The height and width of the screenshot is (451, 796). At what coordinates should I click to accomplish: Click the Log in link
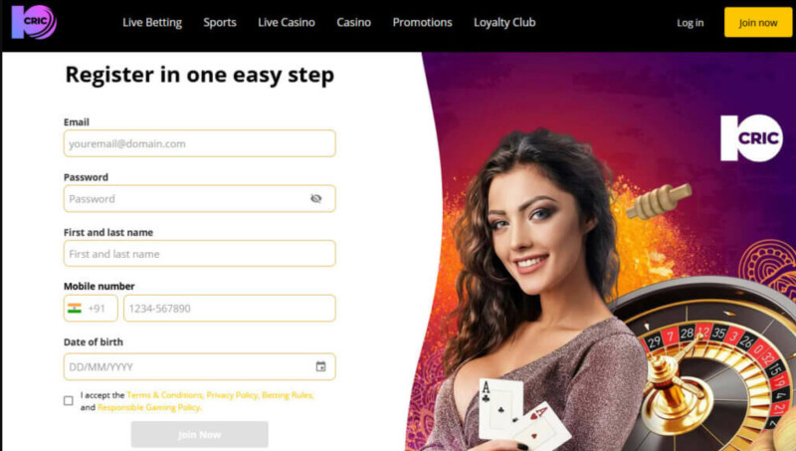coord(690,23)
